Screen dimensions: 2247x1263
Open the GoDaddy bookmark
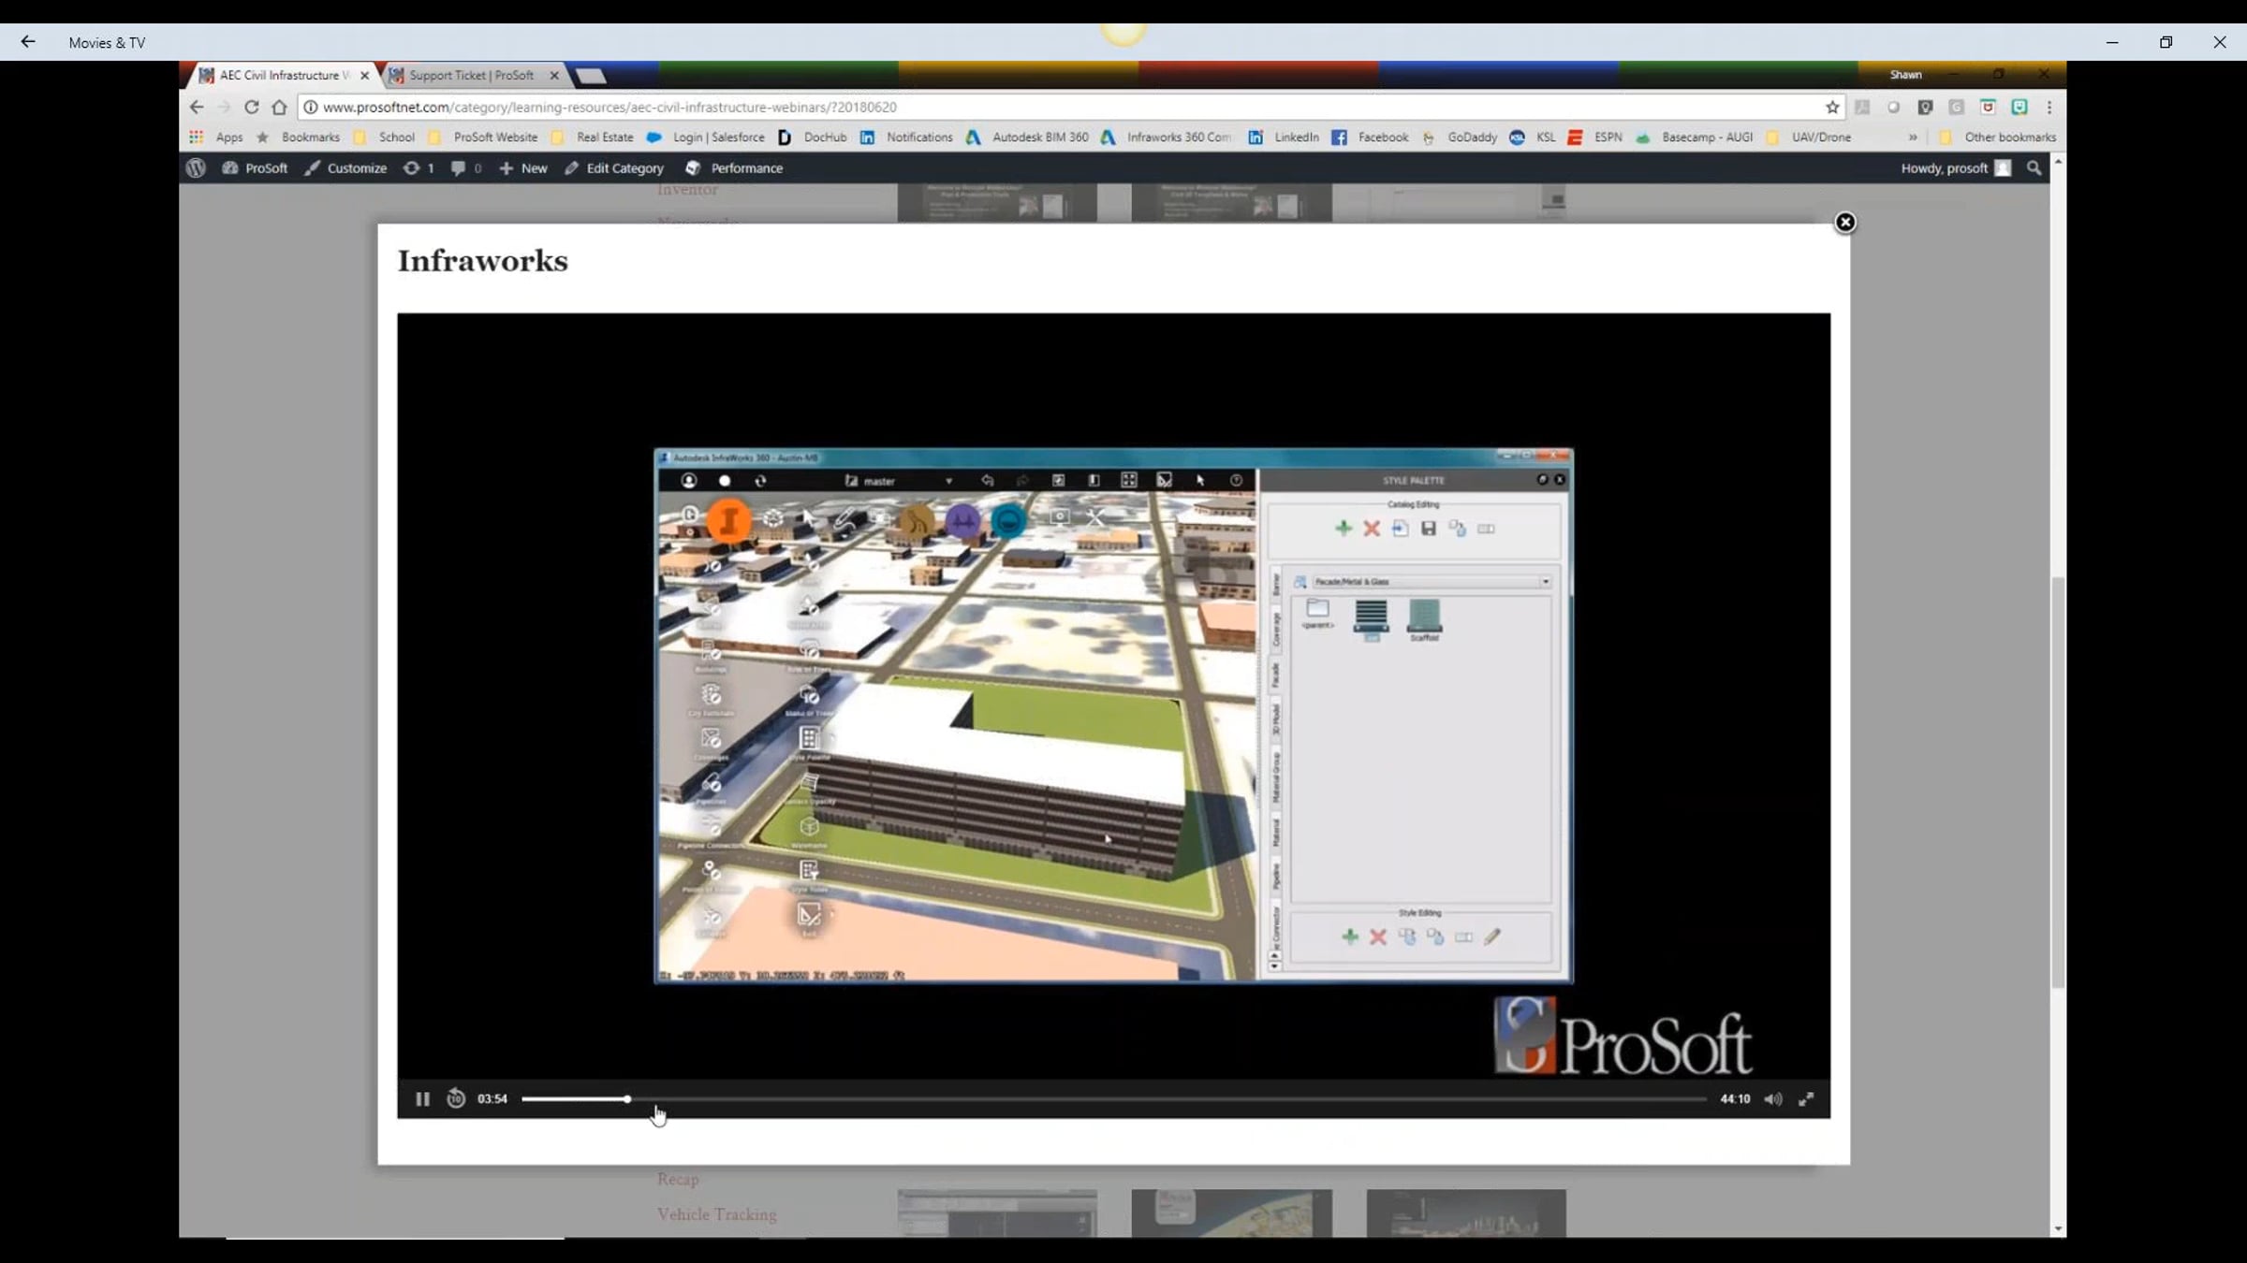click(1460, 137)
